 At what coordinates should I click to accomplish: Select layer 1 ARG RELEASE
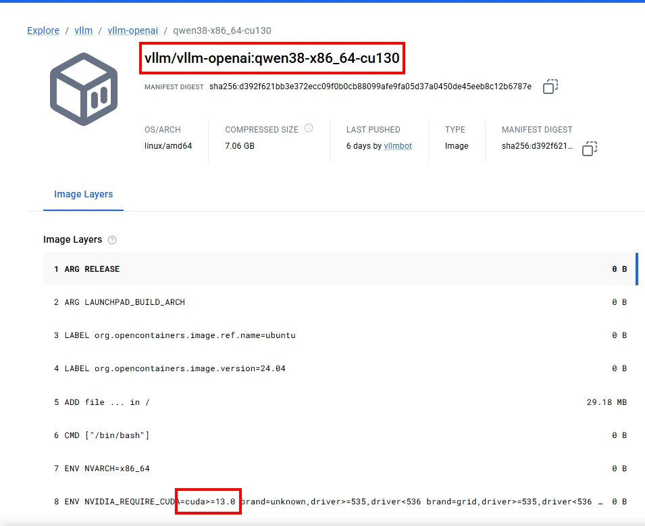[340, 269]
